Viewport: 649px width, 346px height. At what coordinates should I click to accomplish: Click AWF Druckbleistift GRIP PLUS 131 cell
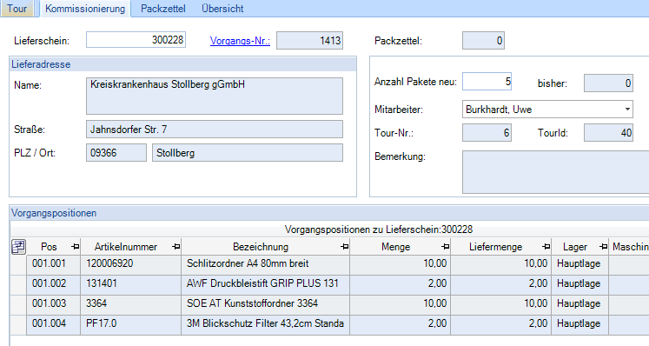coord(266,284)
